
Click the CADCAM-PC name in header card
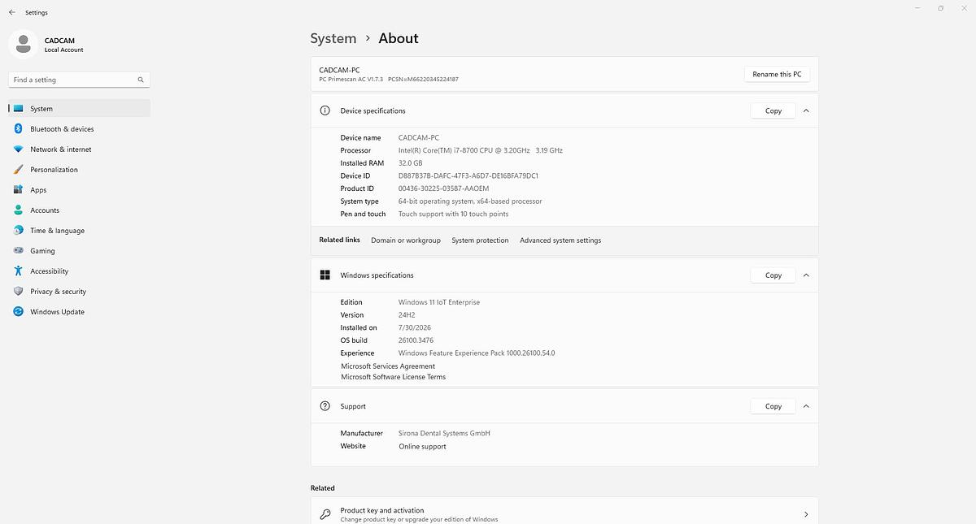click(x=339, y=71)
